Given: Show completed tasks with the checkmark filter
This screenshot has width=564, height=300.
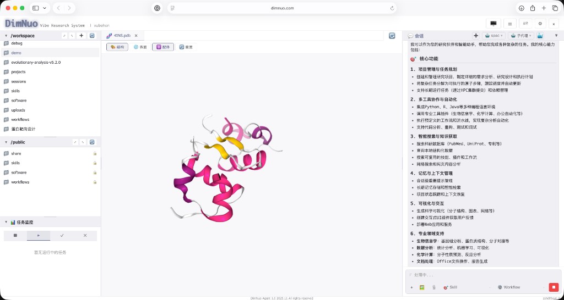Looking at the screenshot, I should [x=62, y=236].
